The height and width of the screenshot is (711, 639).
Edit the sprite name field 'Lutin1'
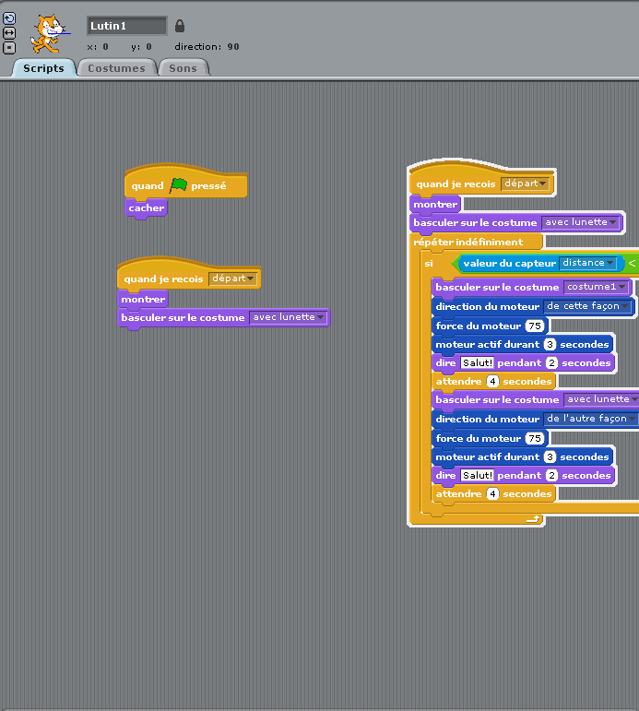point(127,26)
